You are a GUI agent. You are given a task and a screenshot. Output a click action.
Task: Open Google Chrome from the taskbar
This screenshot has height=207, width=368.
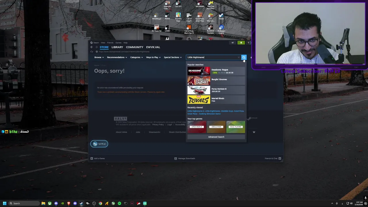pyautogui.click(x=100, y=203)
